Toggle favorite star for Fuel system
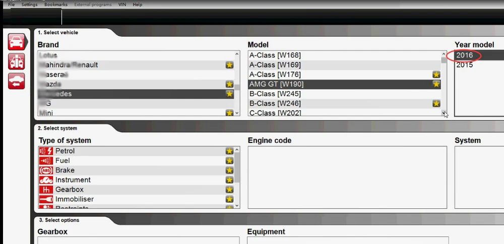This screenshot has height=244, width=504. (229, 160)
